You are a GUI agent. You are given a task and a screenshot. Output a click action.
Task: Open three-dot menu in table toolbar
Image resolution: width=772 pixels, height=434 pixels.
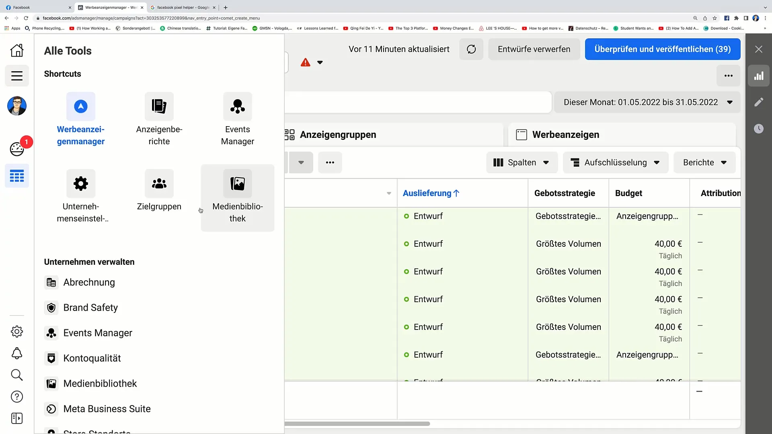(x=330, y=162)
